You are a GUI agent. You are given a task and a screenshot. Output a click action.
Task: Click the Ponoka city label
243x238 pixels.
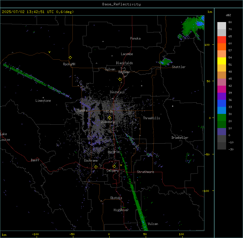point(135,38)
